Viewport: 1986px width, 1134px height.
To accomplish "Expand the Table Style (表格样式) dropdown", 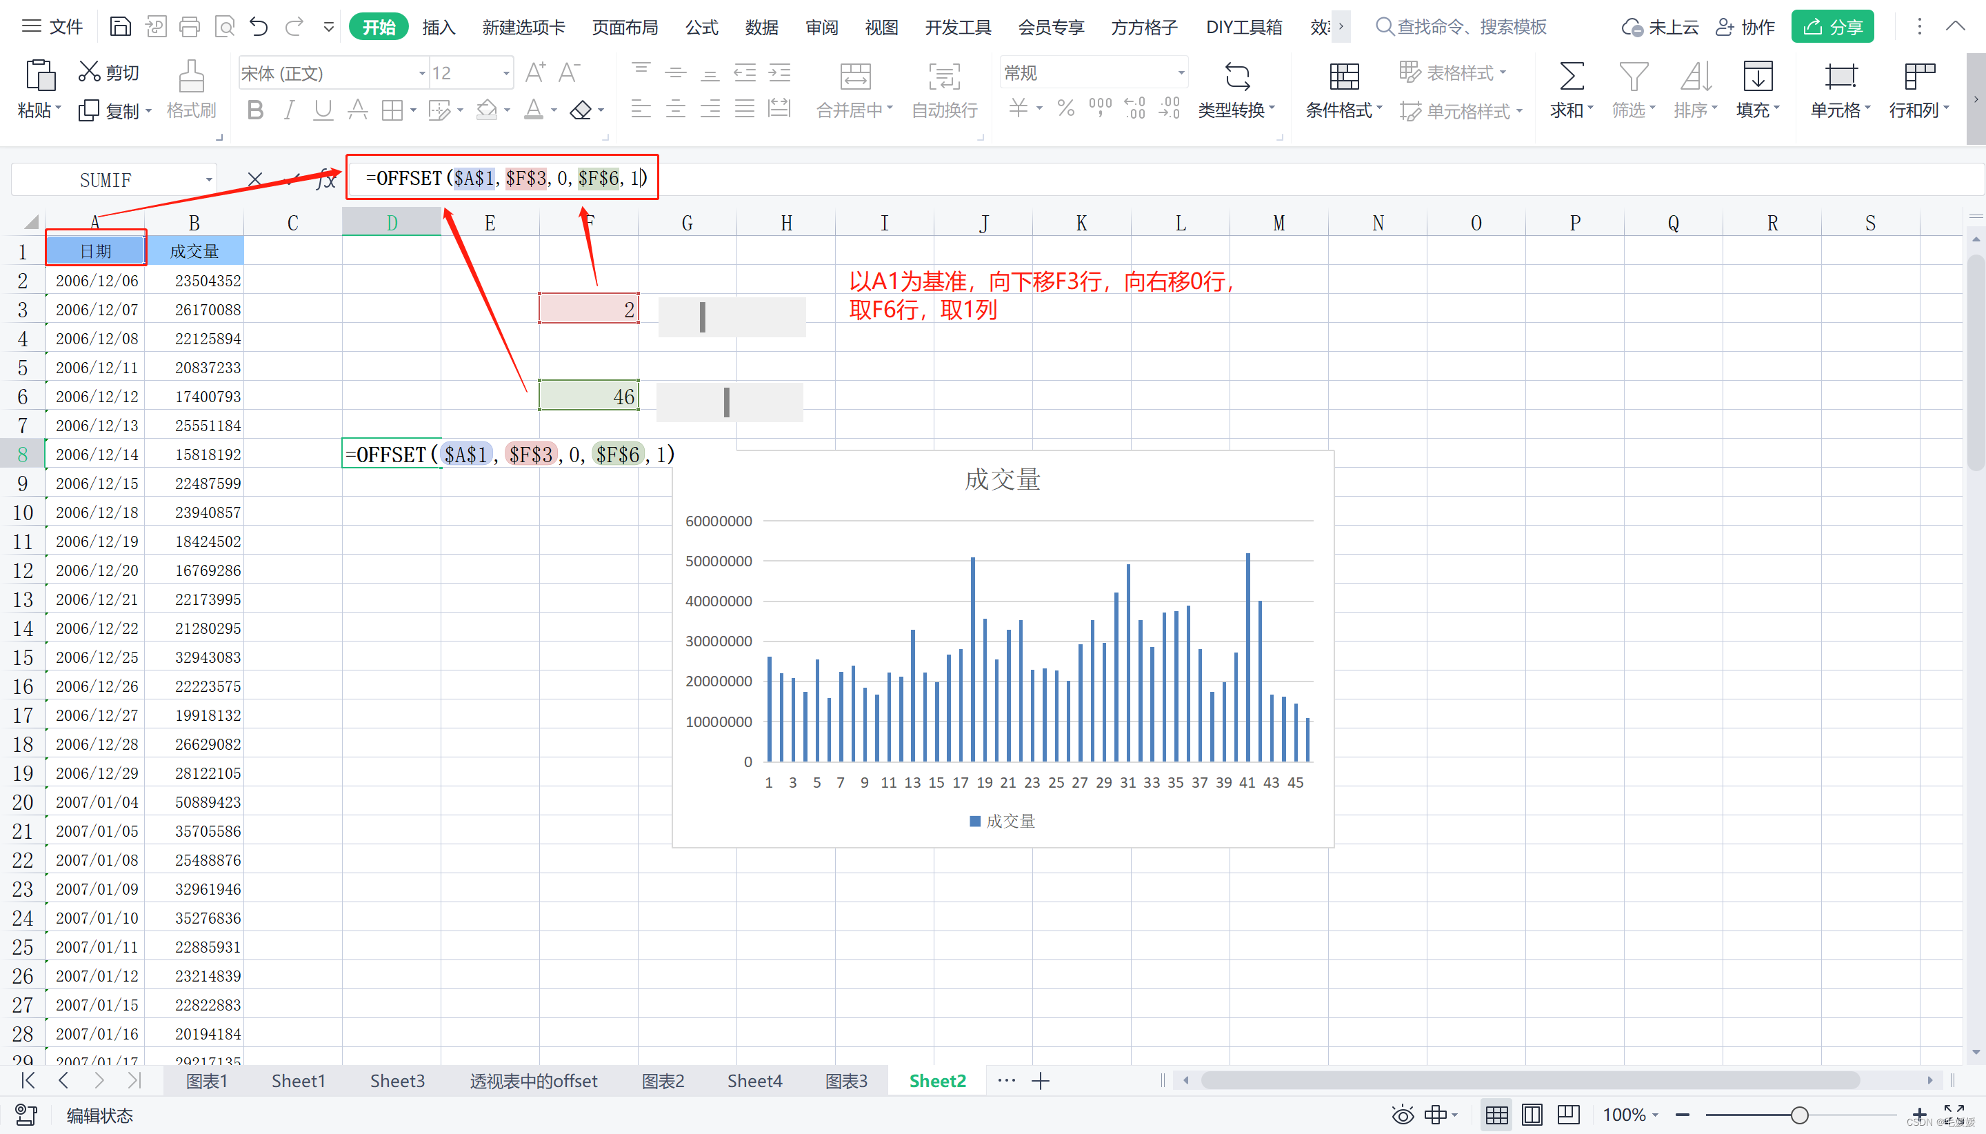I will (x=1503, y=72).
